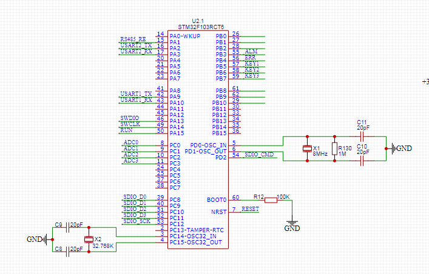Select the SDIO_D2 net label

tap(135, 209)
